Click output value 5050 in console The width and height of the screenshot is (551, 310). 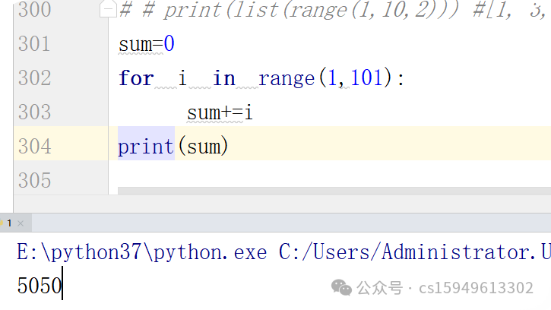(x=40, y=286)
